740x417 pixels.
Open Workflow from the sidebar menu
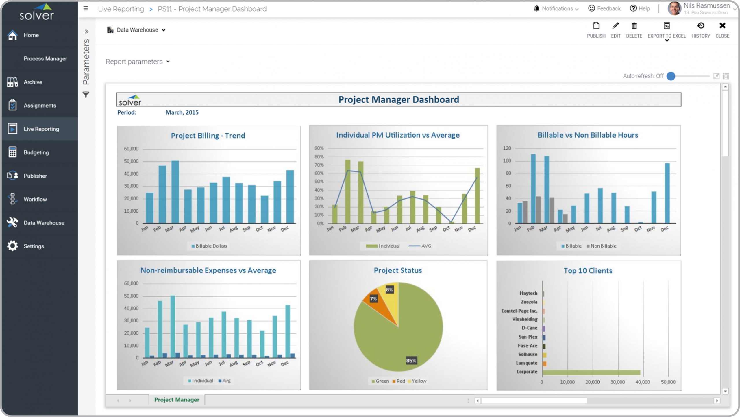pyautogui.click(x=35, y=199)
